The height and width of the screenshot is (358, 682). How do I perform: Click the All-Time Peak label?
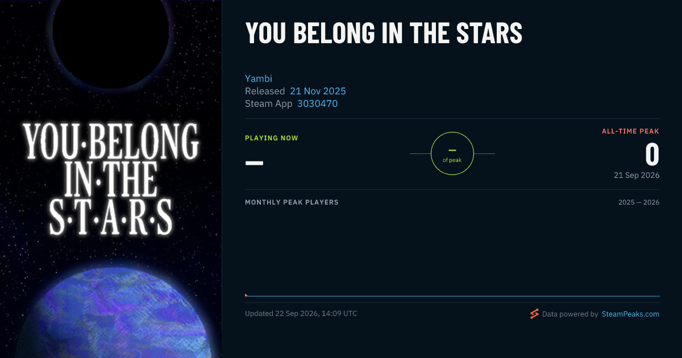[x=630, y=131]
